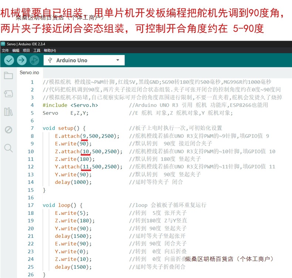Click 'Z.write(10);' on line 24
Image resolution: width=292 pixels, height=278 pixels.
pos(74,259)
